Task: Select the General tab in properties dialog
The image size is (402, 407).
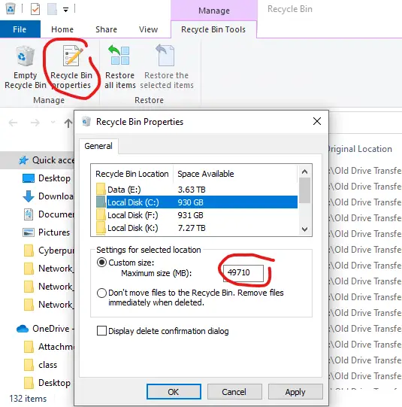Action: coord(98,146)
